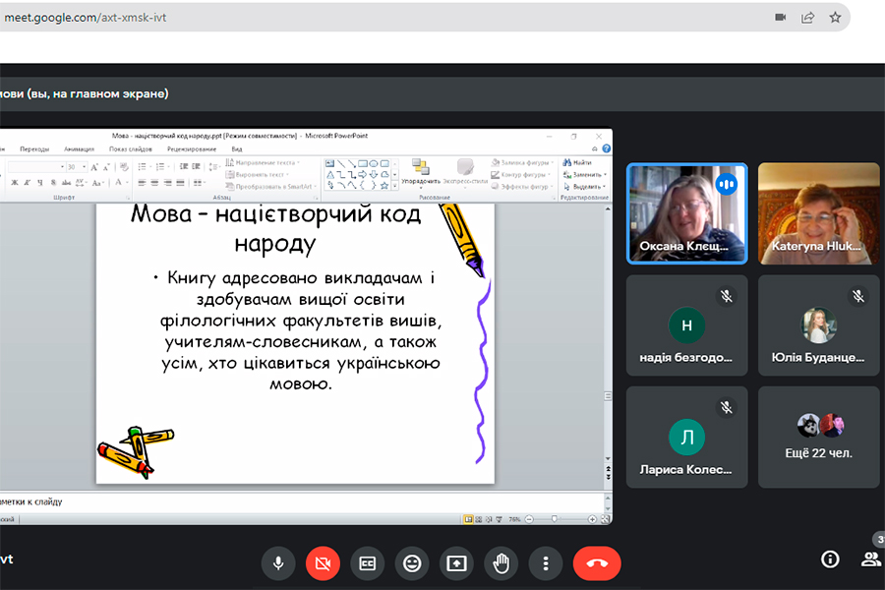Mute microphone in Meet toolbar
The height and width of the screenshot is (590, 885).
(x=278, y=563)
